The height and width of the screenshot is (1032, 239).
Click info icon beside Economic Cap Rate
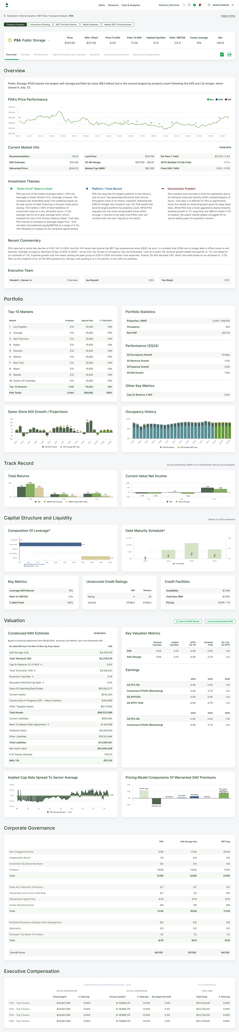click(33, 676)
